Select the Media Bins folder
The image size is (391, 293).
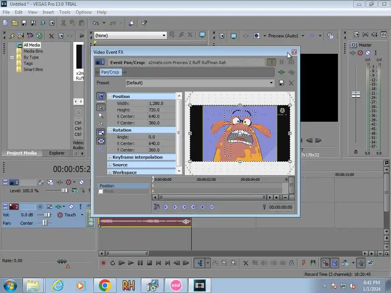pyautogui.click(x=33, y=51)
